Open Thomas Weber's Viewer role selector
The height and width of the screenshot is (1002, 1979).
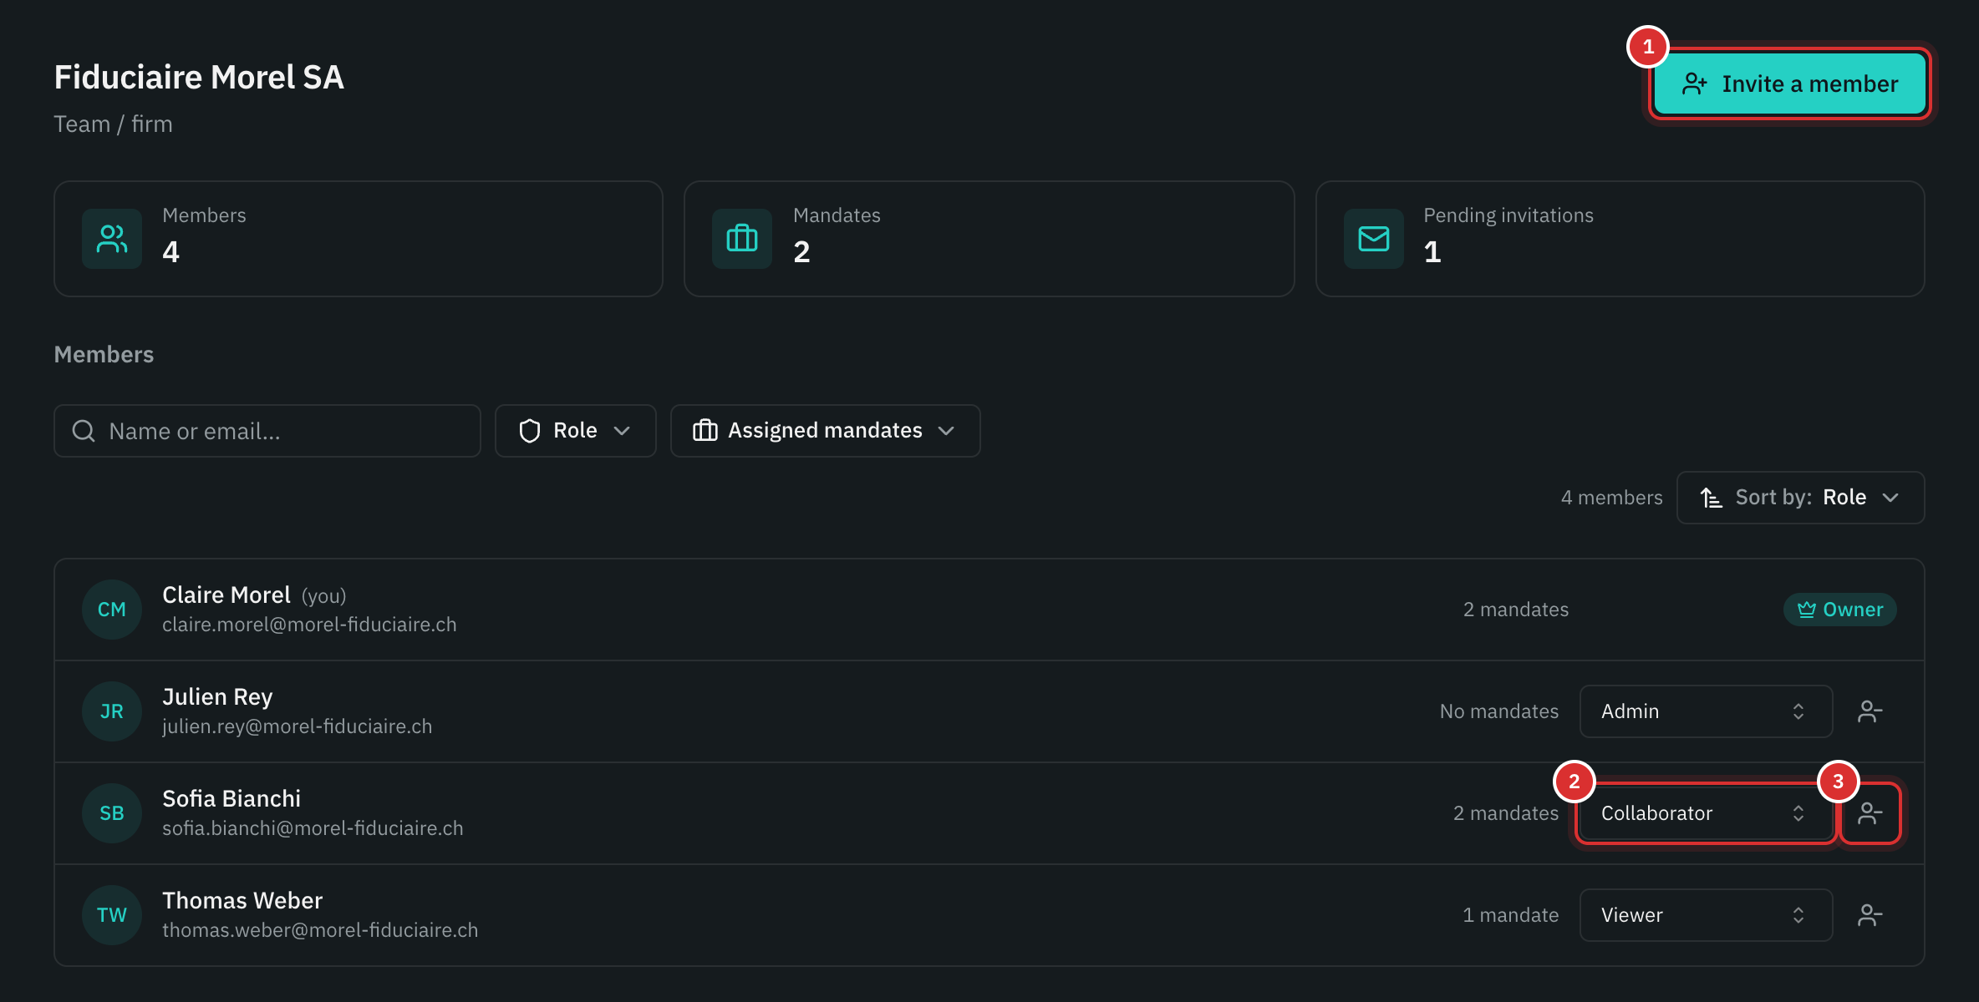[1706, 915]
